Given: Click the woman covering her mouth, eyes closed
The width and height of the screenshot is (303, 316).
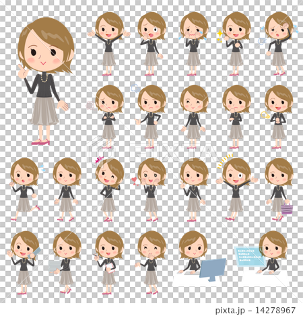Looking at the screenshot, I should click(151, 263).
